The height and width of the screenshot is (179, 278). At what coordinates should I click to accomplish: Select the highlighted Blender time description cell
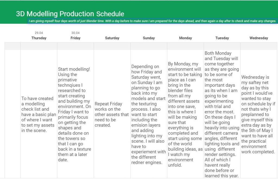tap(153, 21)
